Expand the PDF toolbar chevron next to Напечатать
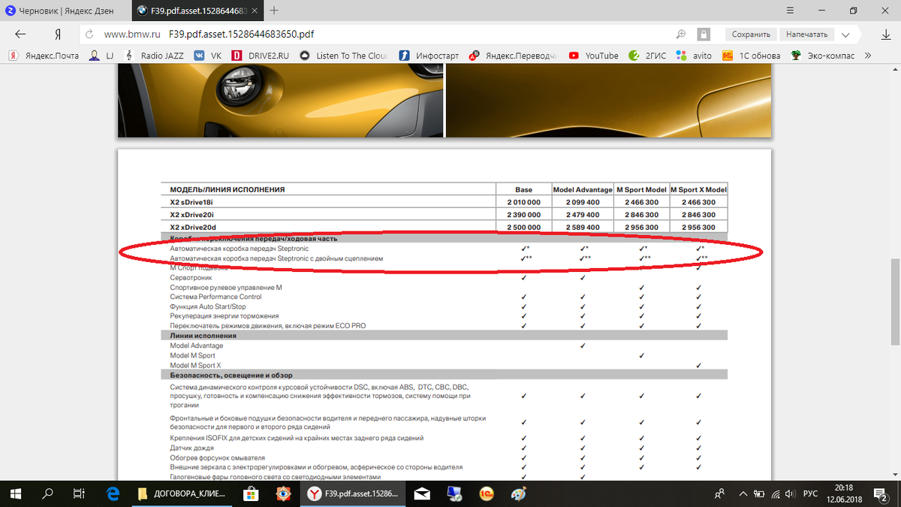Viewport: 901px width, 507px height. tap(846, 35)
